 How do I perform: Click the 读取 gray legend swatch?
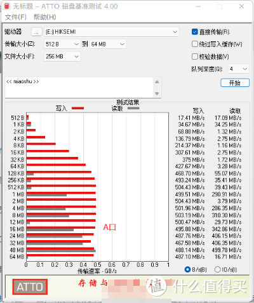click(x=133, y=108)
